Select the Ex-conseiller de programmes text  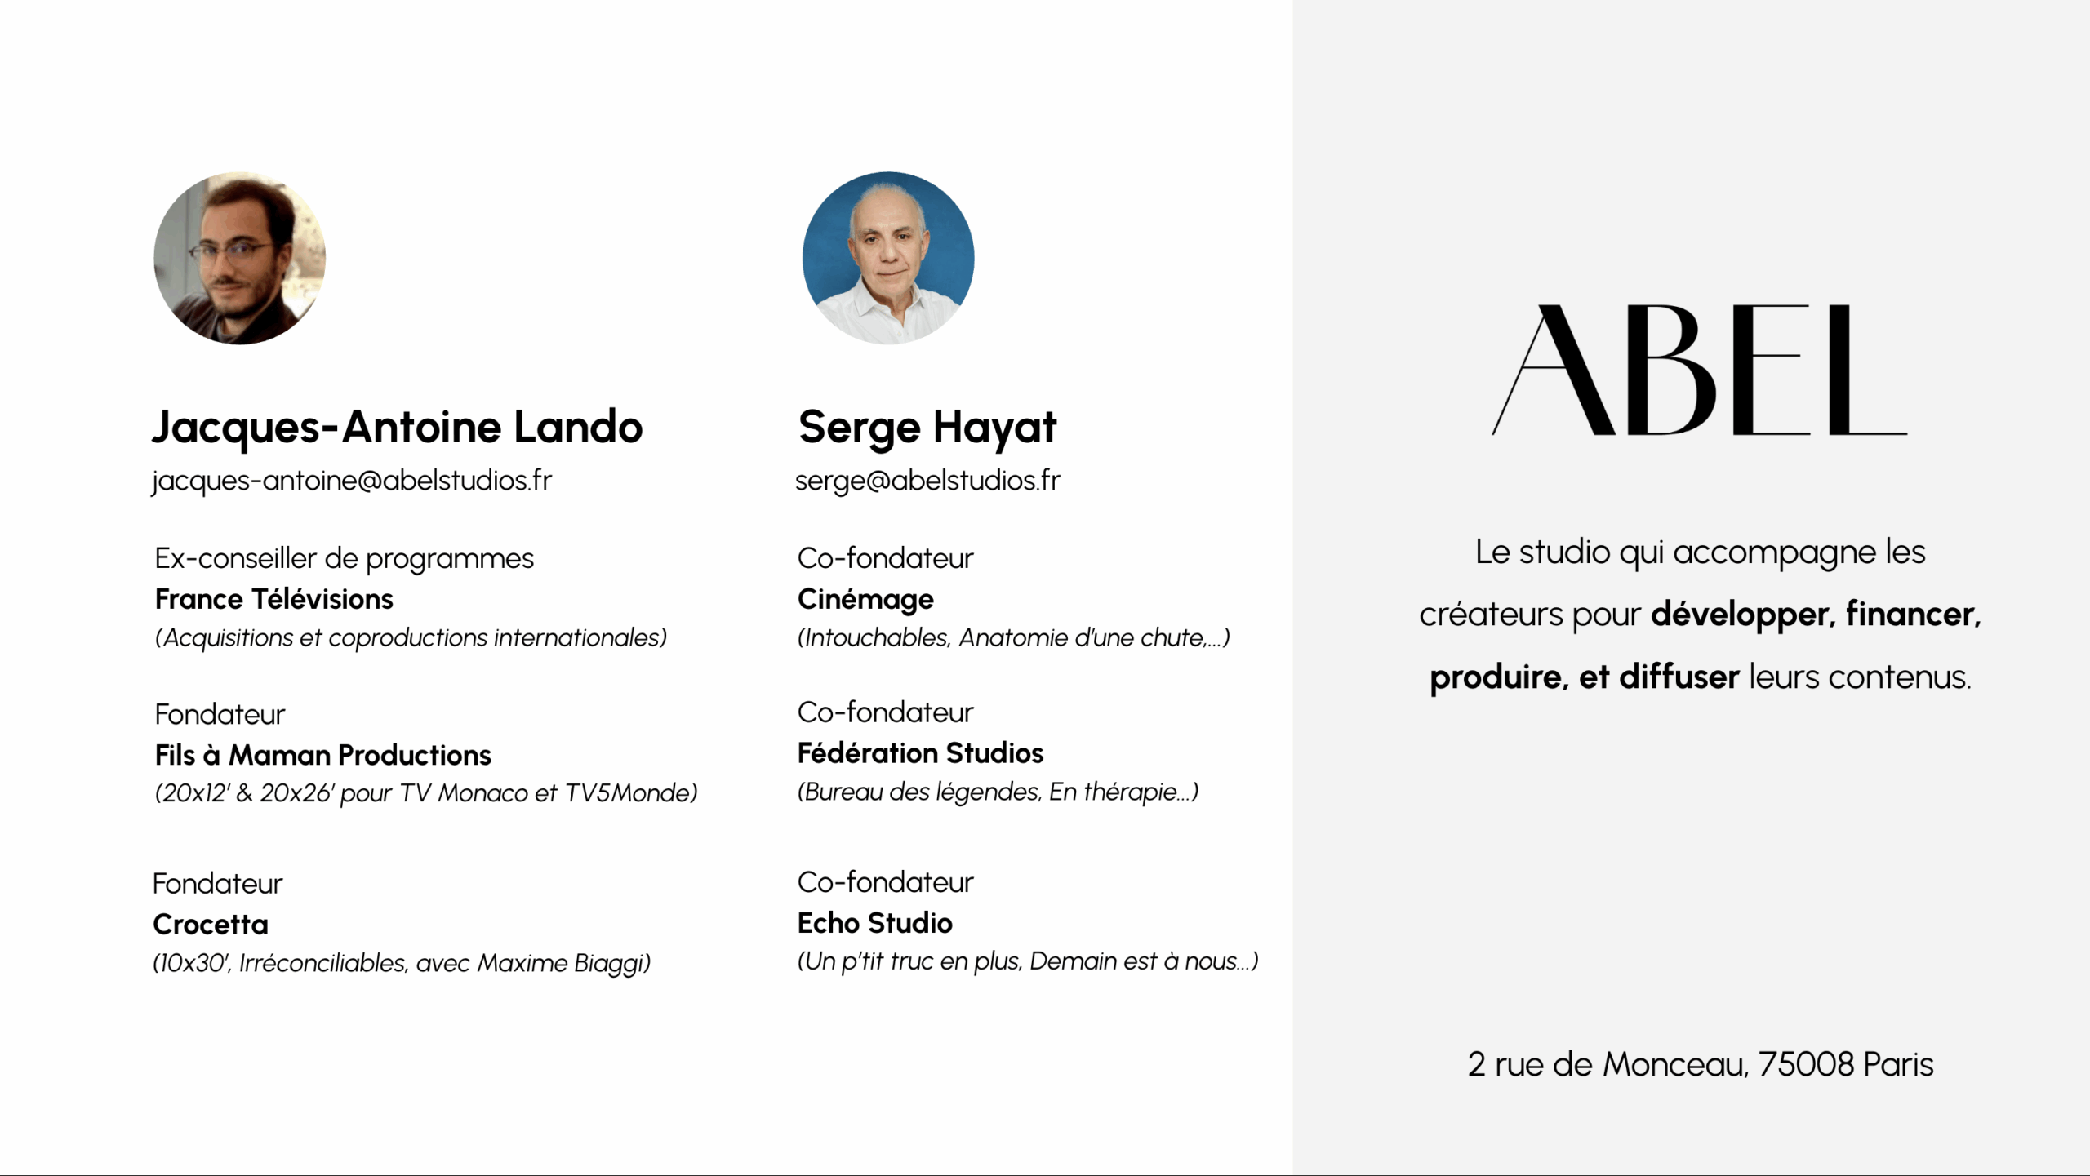tap(344, 558)
